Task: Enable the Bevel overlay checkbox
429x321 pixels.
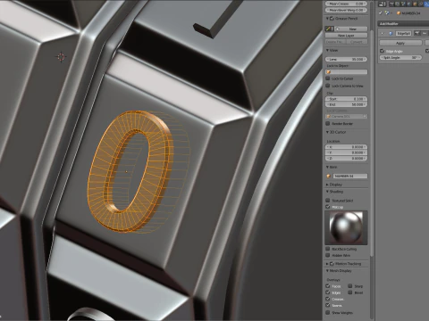Action: [350, 292]
